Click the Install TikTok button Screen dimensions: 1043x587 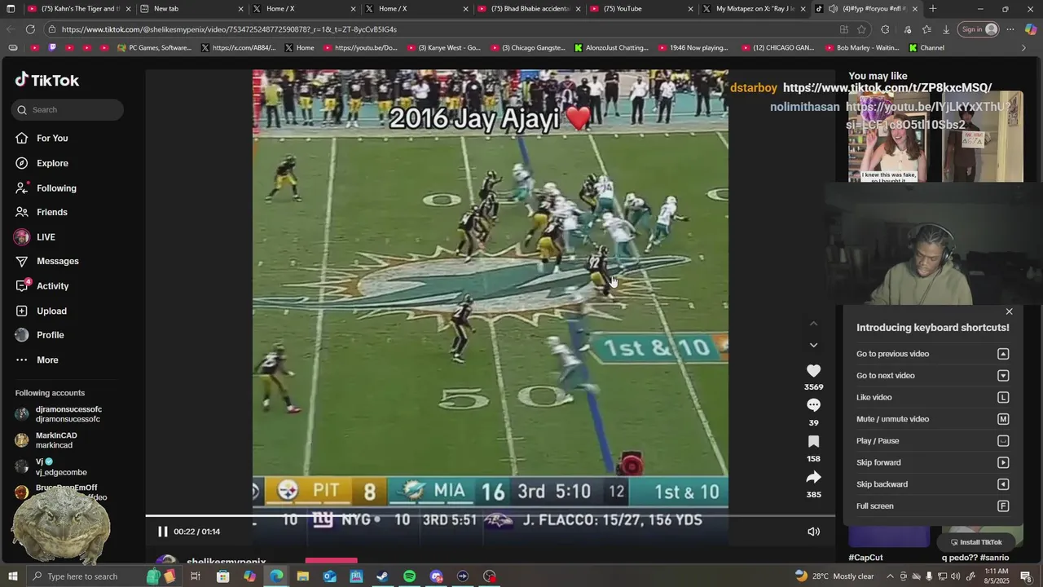(975, 542)
